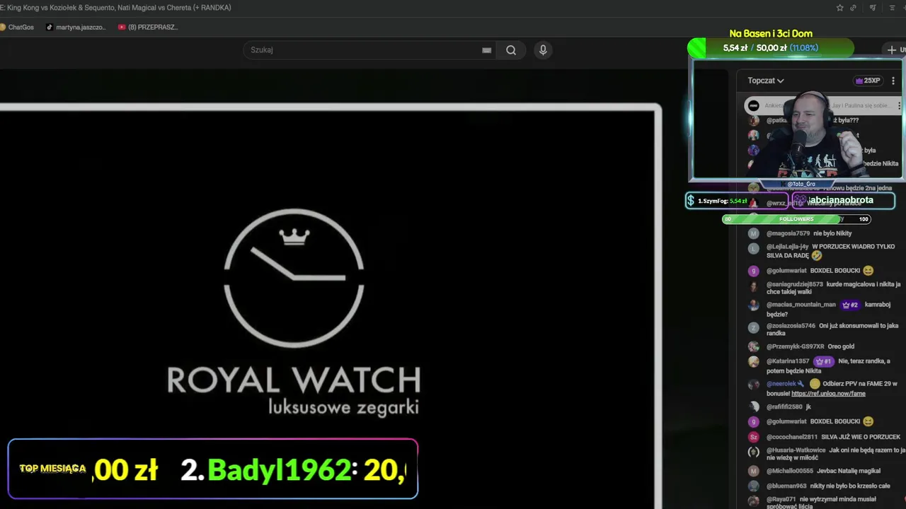Click avatar of @Katarina1357
906x509 pixels.
click(754, 362)
